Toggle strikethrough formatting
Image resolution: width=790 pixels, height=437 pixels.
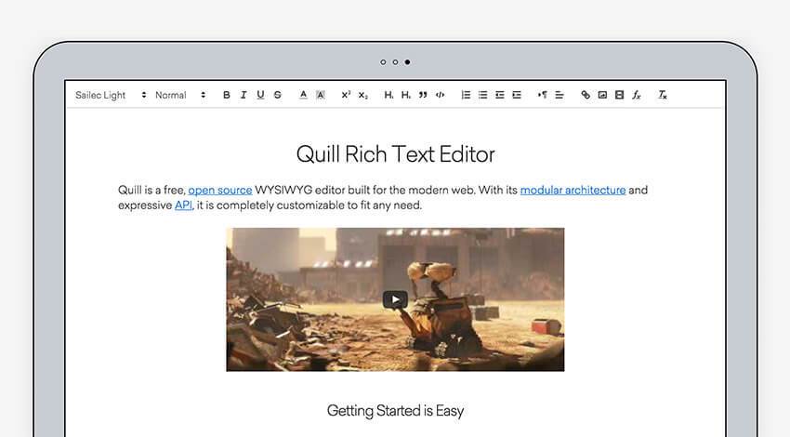click(278, 95)
